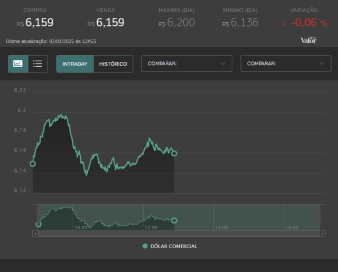
Task: Toggle the Dólar Comercial legend series
Action: coord(170,246)
